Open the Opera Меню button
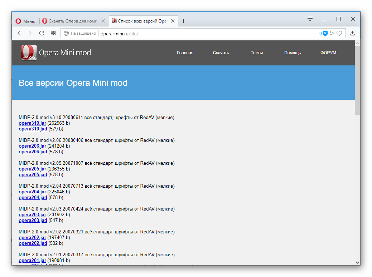The width and height of the screenshot is (372, 277). [25, 21]
